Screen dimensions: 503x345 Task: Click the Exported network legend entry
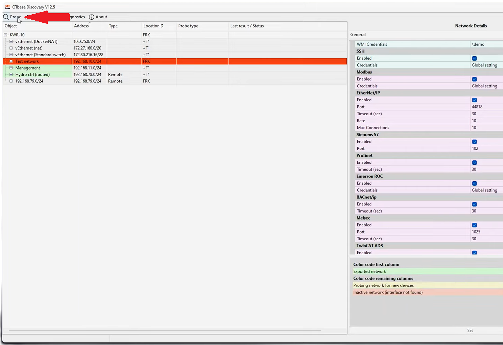click(428, 271)
